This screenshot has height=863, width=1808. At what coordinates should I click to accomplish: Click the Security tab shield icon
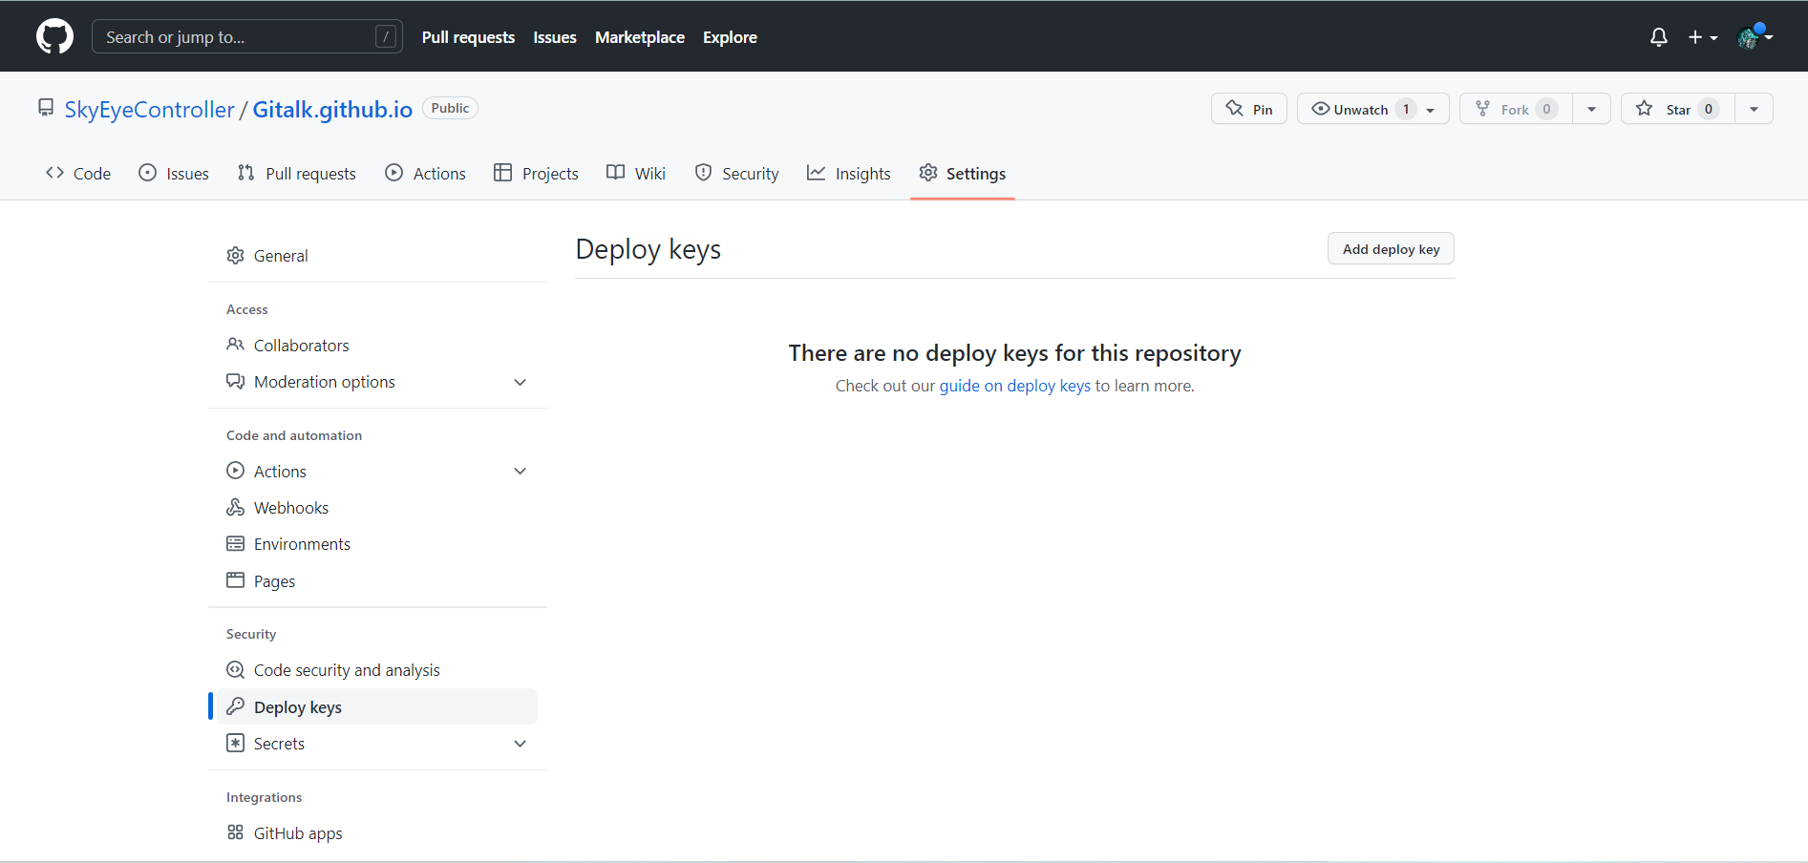click(703, 173)
